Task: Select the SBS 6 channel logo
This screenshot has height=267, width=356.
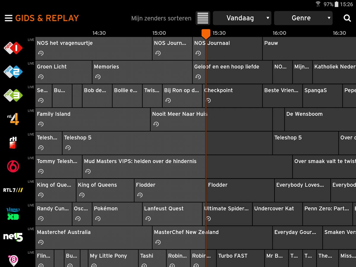Action: click(13, 166)
